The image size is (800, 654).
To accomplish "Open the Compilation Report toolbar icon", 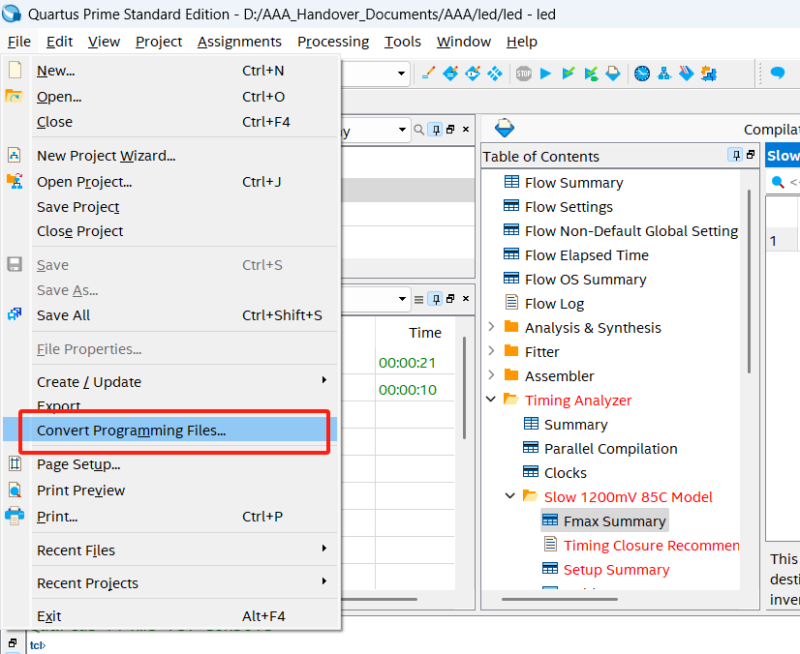I will coord(613,74).
